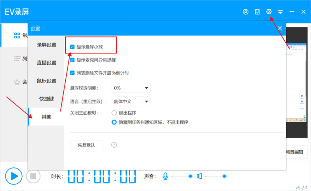Viewport: 311px width, 191px height.
Task: Click the screen preview thumbnail
Action: (297, 83)
